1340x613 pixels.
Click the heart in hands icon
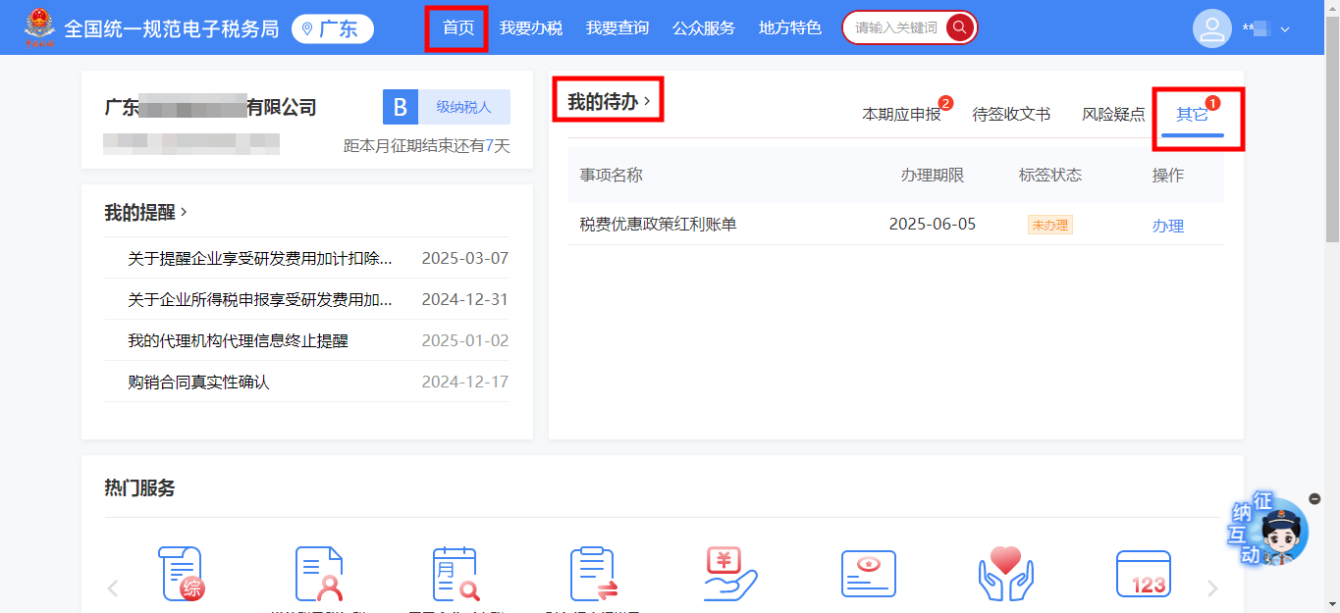click(1005, 574)
